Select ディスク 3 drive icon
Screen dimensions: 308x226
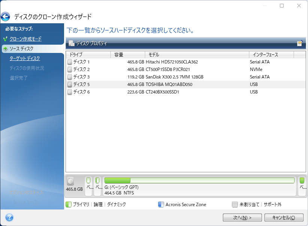point(70,77)
